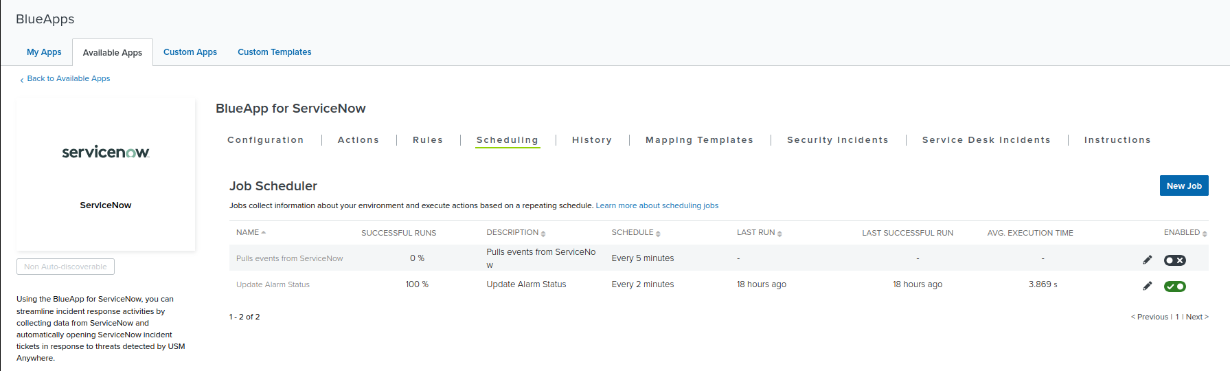Click the Pulls events from ServiceNow name
The width and height of the screenshot is (1230, 371).
[289, 259]
